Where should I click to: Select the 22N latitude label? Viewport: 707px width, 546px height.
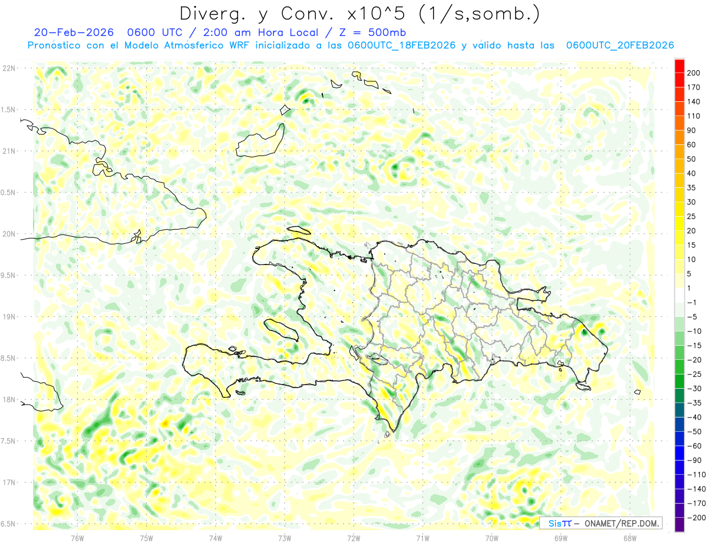pyautogui.click(x=9, y=68)
